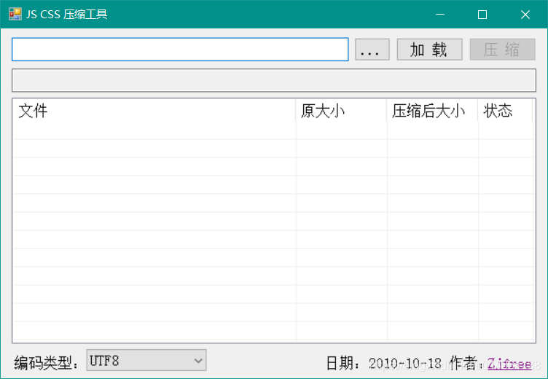Screen dimensions: 548x379
Task: Minimize the JS CSS 压缩工具 window
Action: 440,15
